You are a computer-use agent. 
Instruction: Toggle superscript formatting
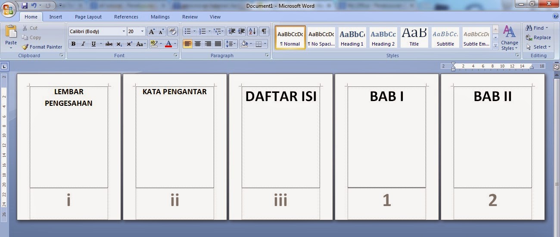(129, 44)
